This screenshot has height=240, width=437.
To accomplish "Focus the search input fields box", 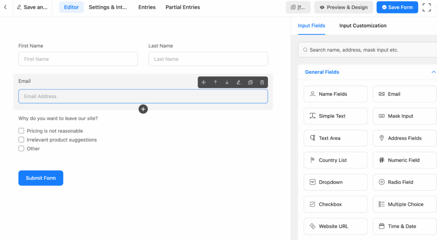I will tap(367, 50).
